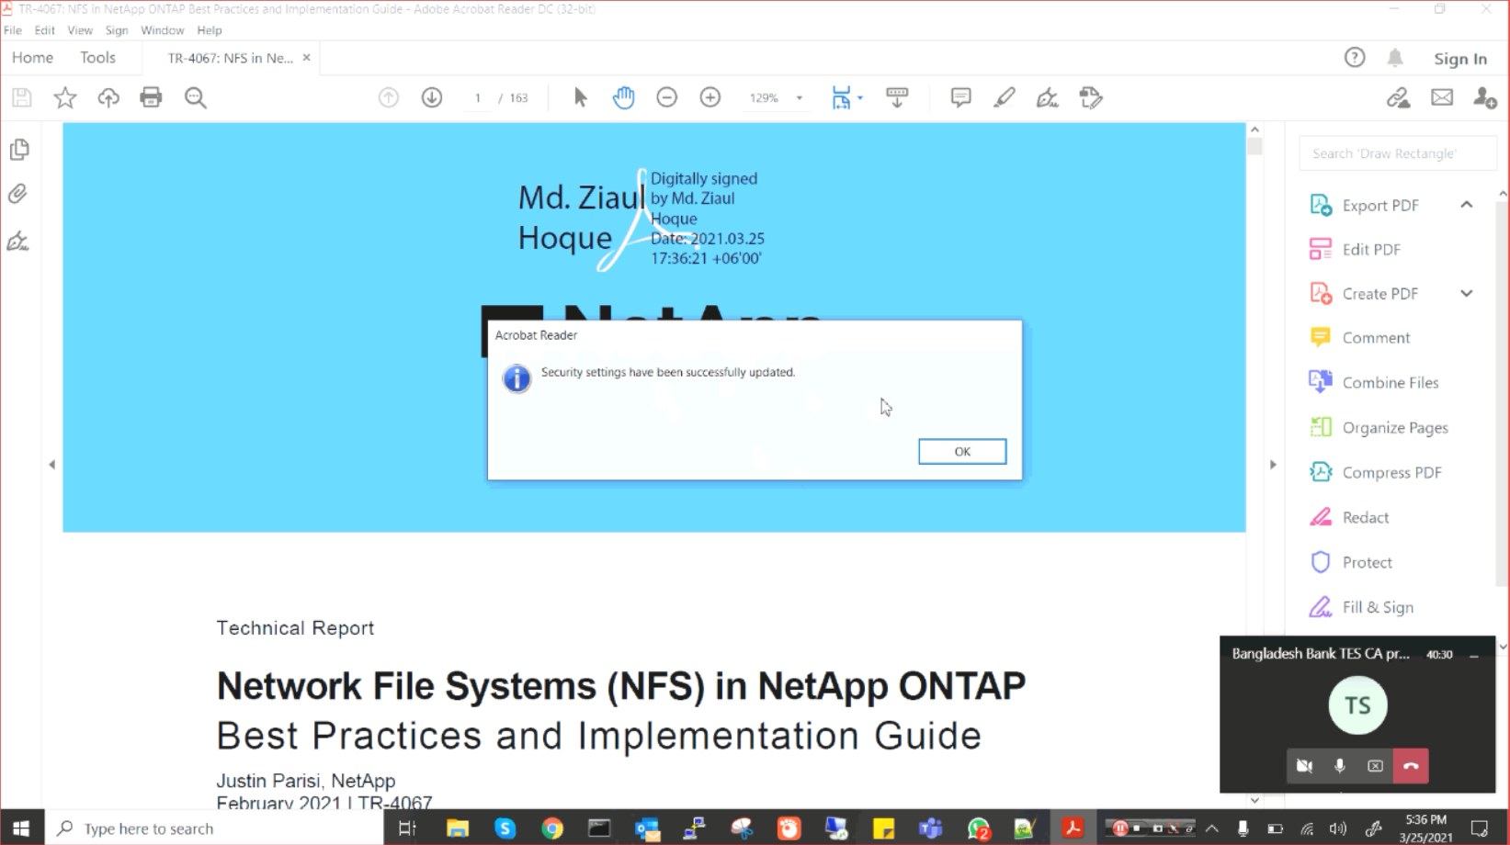Mute microphone in the call window
The height and width of the screenshot is (845, 1510).
point(1340,766)
